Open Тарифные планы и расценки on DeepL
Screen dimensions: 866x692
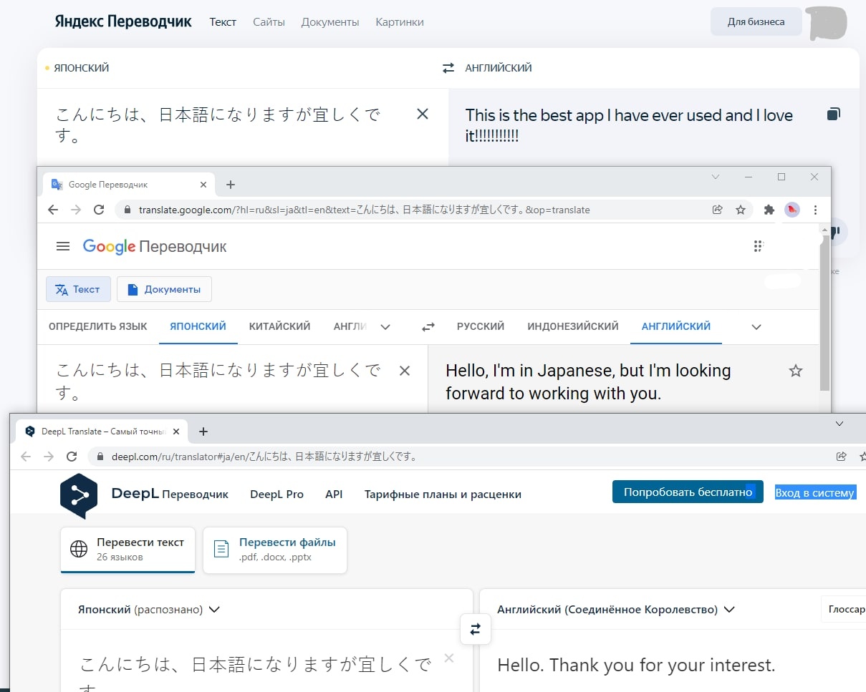tap(443, 494)
